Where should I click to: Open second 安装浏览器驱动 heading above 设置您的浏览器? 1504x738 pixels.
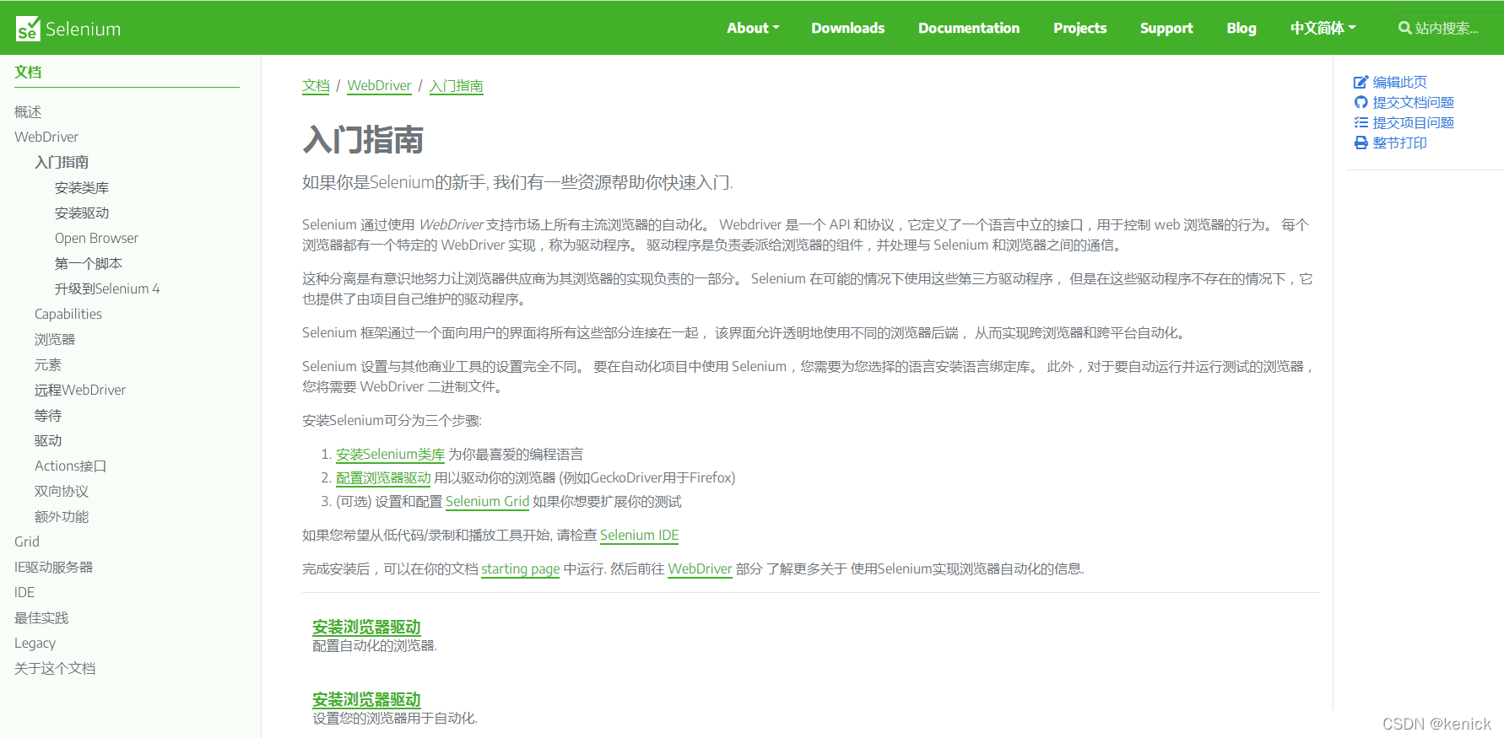click(x=366, y=699)
